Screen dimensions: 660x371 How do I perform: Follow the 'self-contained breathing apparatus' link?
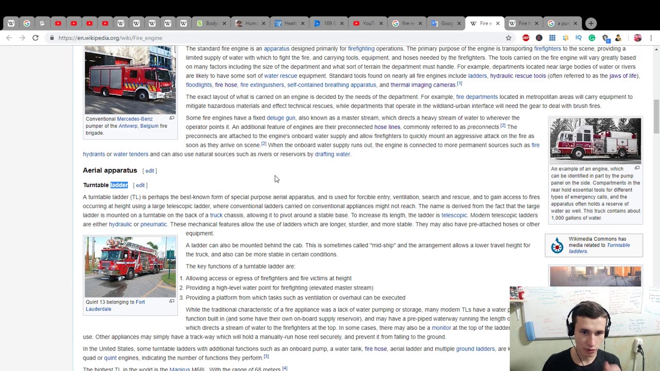[332, 85]
